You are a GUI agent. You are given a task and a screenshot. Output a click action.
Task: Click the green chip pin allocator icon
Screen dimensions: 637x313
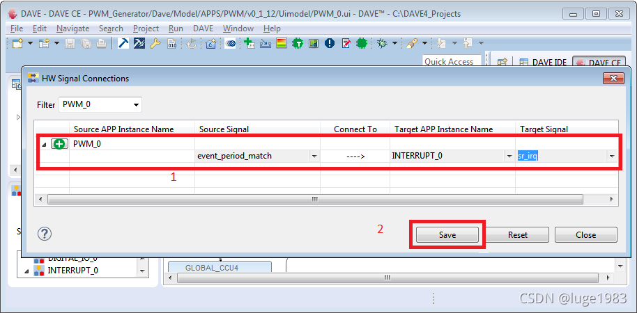coord(298,43)
